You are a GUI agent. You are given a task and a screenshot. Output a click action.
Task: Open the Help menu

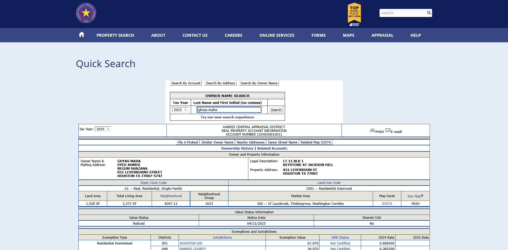tap(416, 35)
